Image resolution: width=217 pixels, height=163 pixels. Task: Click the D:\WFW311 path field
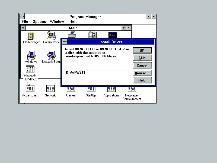tap(98, 73)
